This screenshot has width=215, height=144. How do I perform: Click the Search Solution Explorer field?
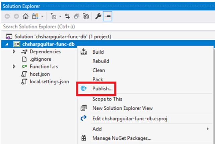tap(108, 27)
